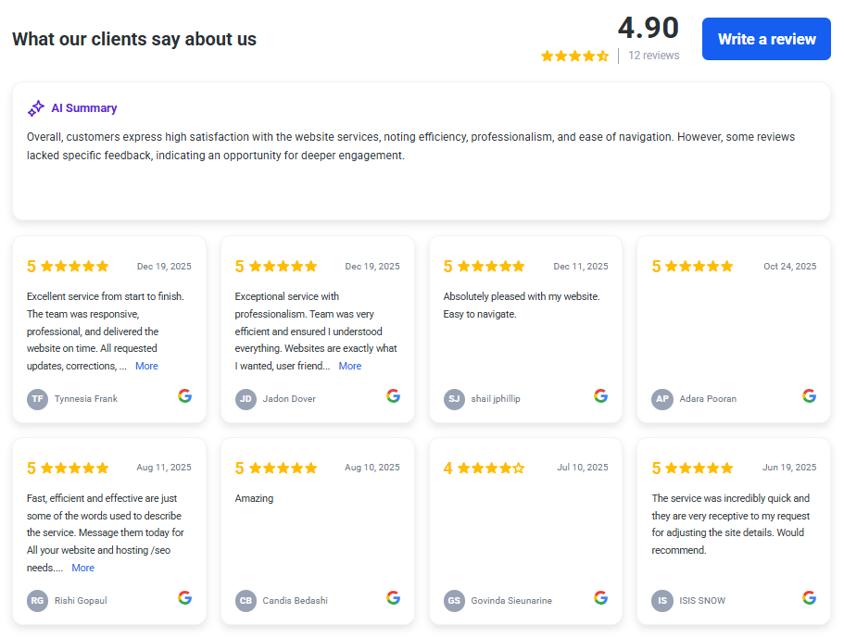Click the GS avatar for Govinda Sieunarine
The width and height of the screenshot is (844, 638).
click(454, 601)
